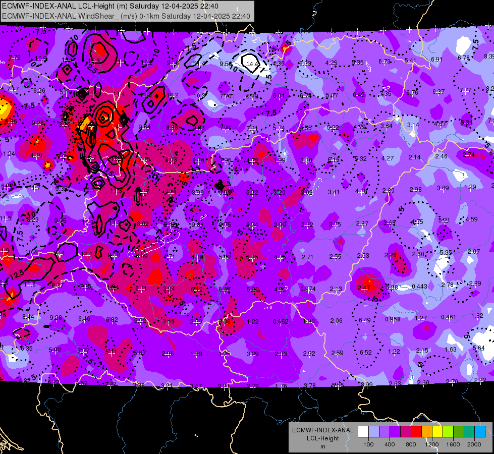Click the grid value 1.63

[451, 350]
